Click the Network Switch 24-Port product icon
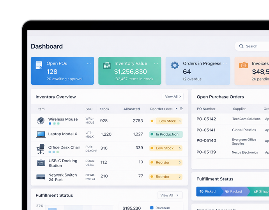The height and width of the screenshot is (210, 269). pos(41,177)
